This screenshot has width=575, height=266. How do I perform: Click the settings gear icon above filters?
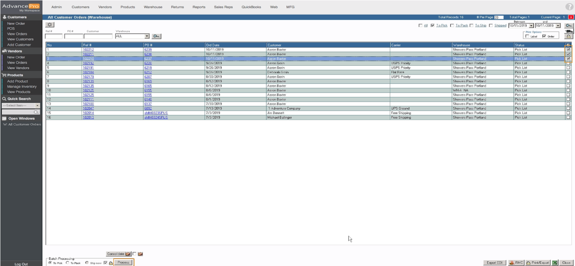tap(50, 24)
